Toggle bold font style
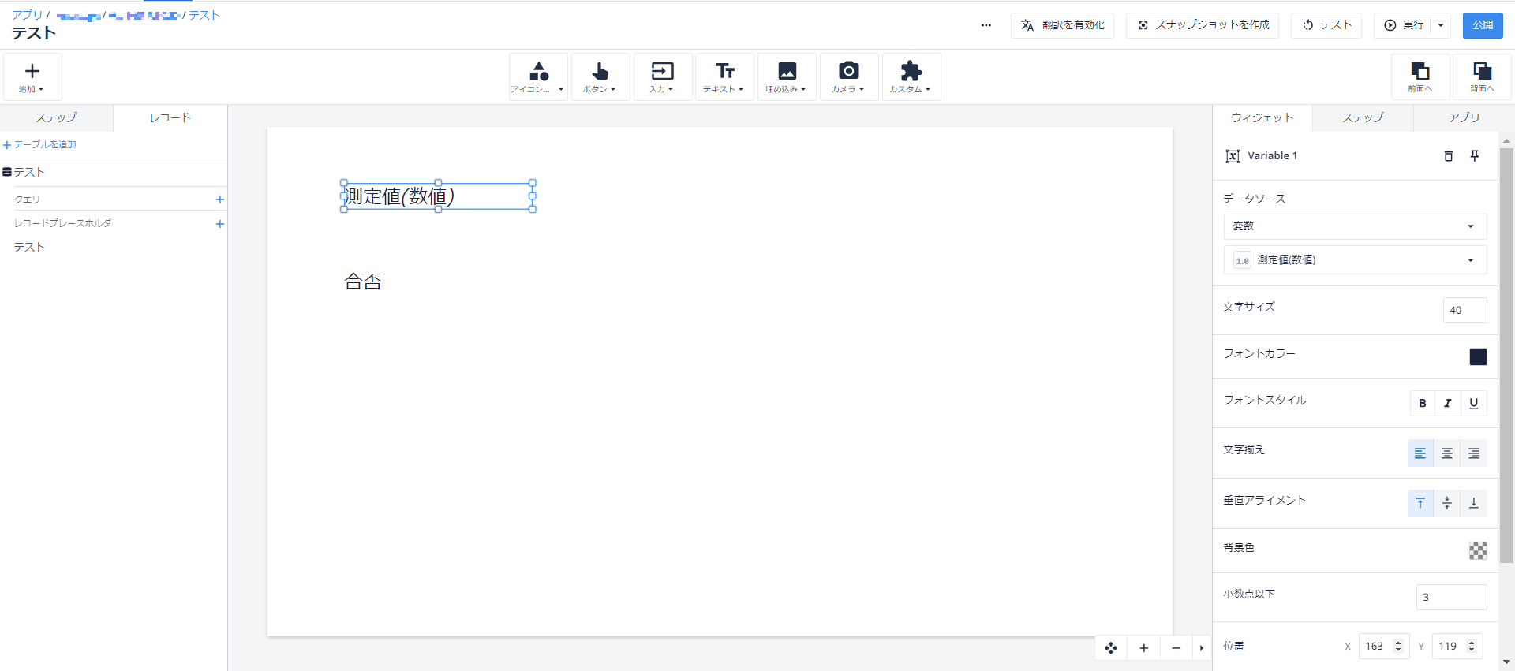Screen dimensions: 1515x671 click(1423, 403)
